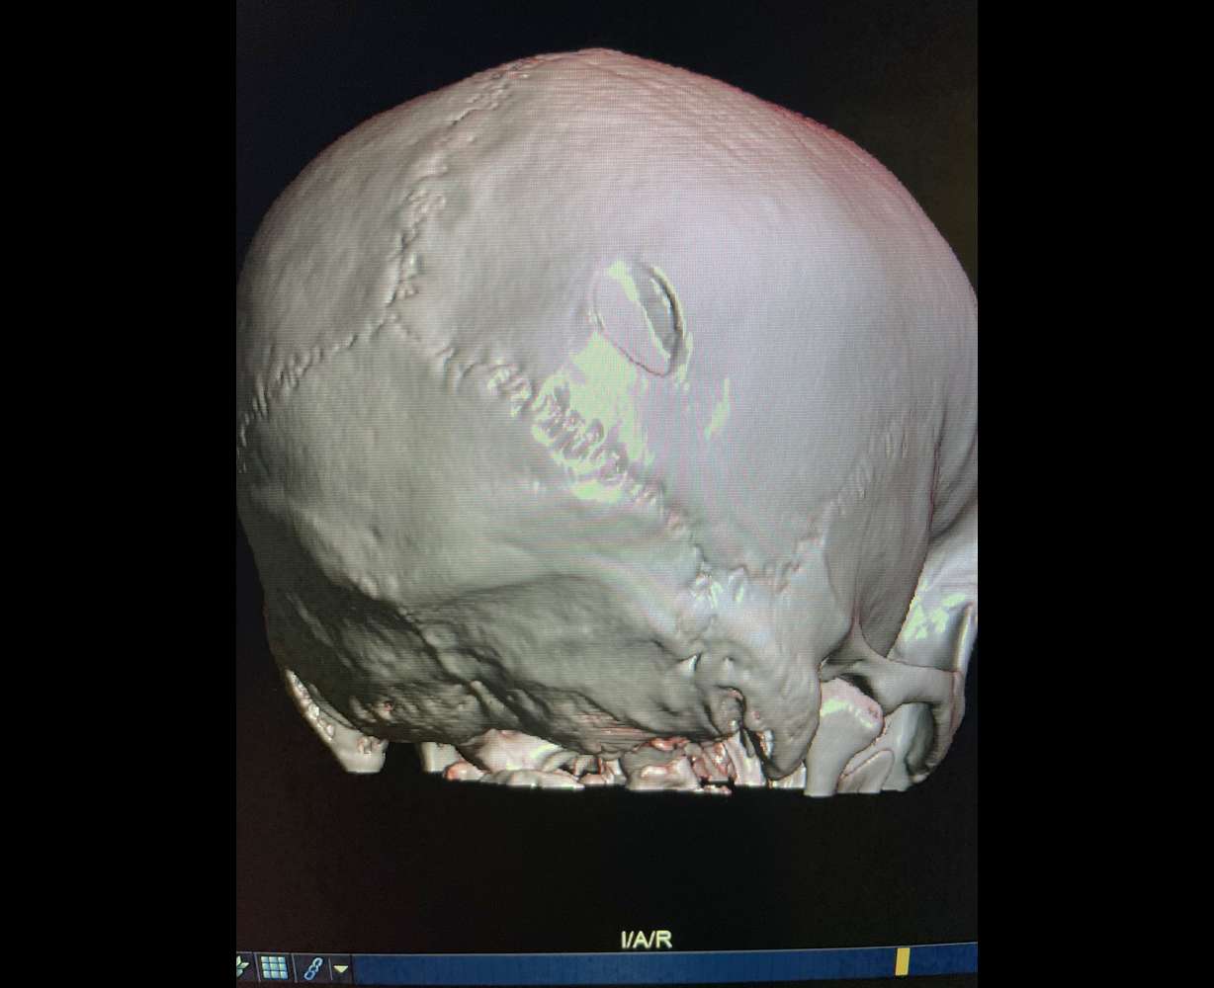
Task: Click the blue scroll bar's middle section
Action: click(623, 968)
